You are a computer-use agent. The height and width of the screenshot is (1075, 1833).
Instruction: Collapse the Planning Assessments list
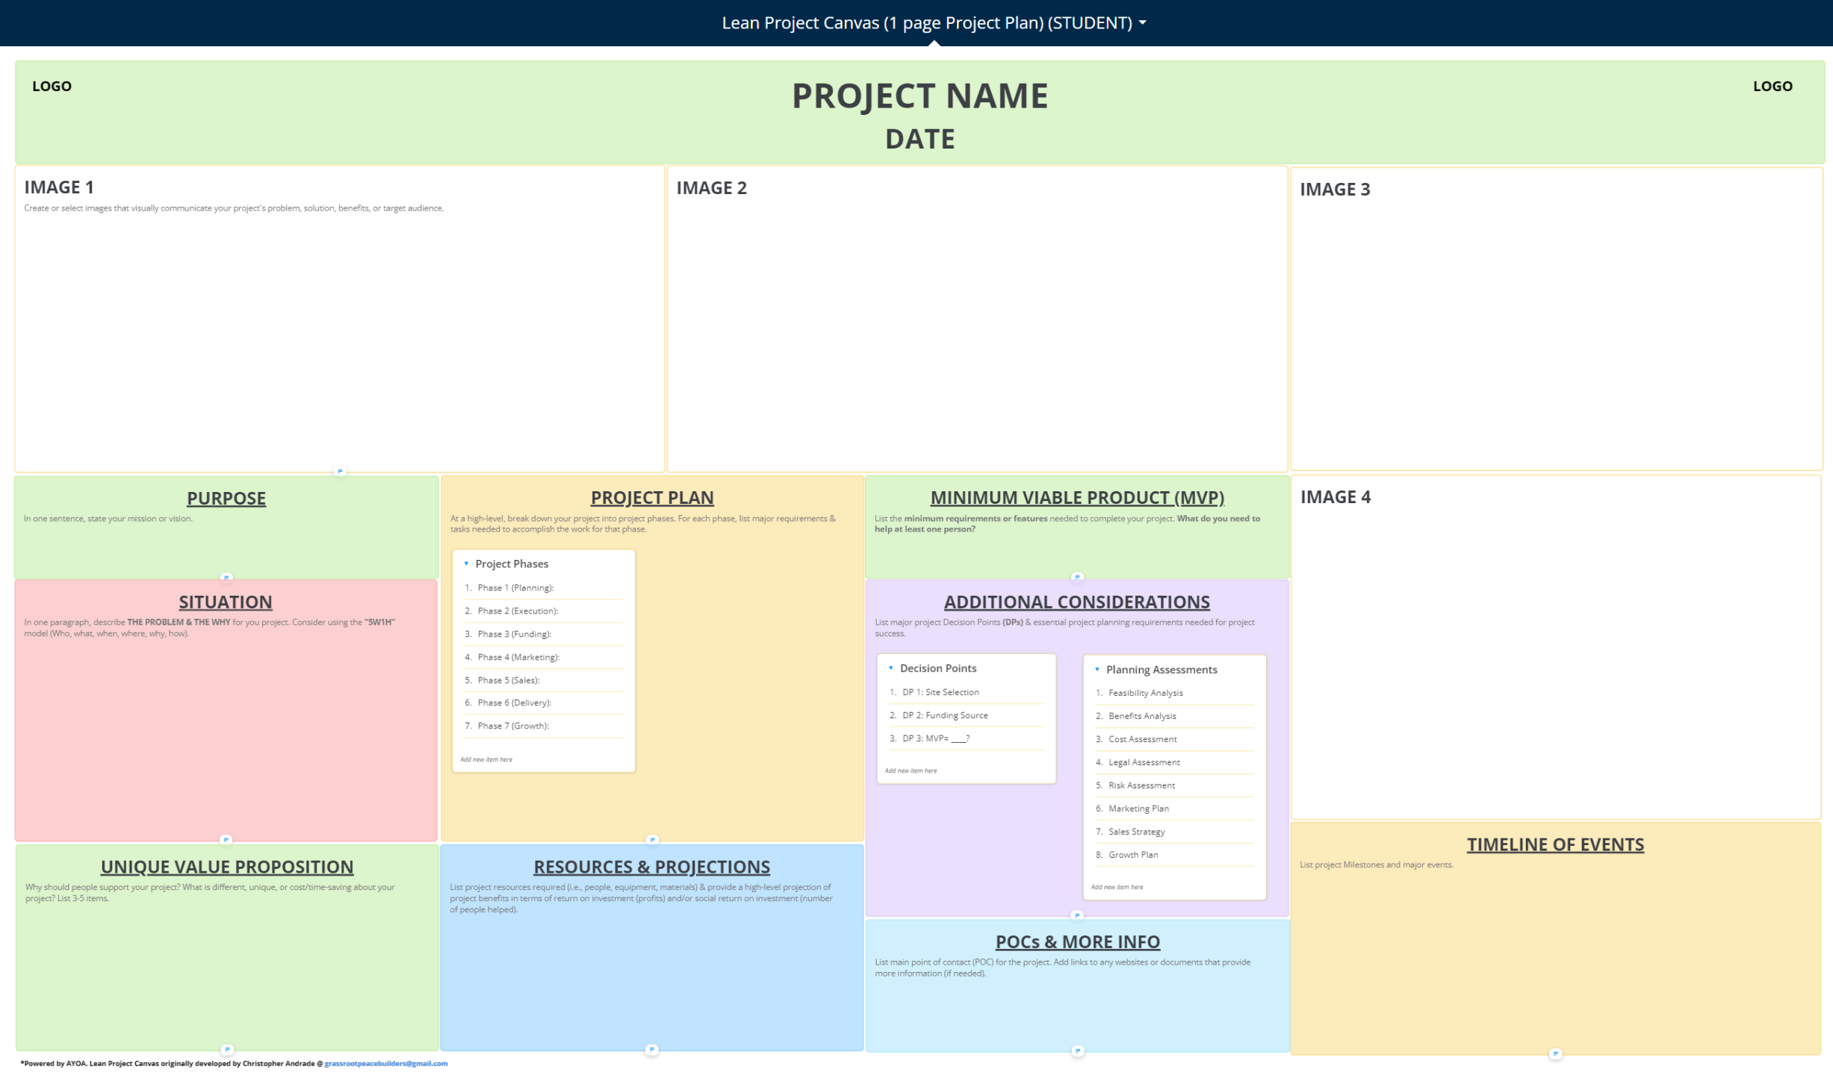[x=1097, y=670]
